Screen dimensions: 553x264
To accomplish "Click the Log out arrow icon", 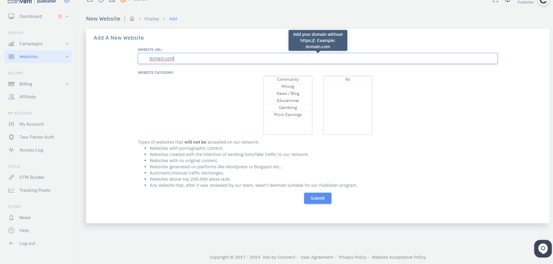I will pyautogui.click(x=11, y=243).
